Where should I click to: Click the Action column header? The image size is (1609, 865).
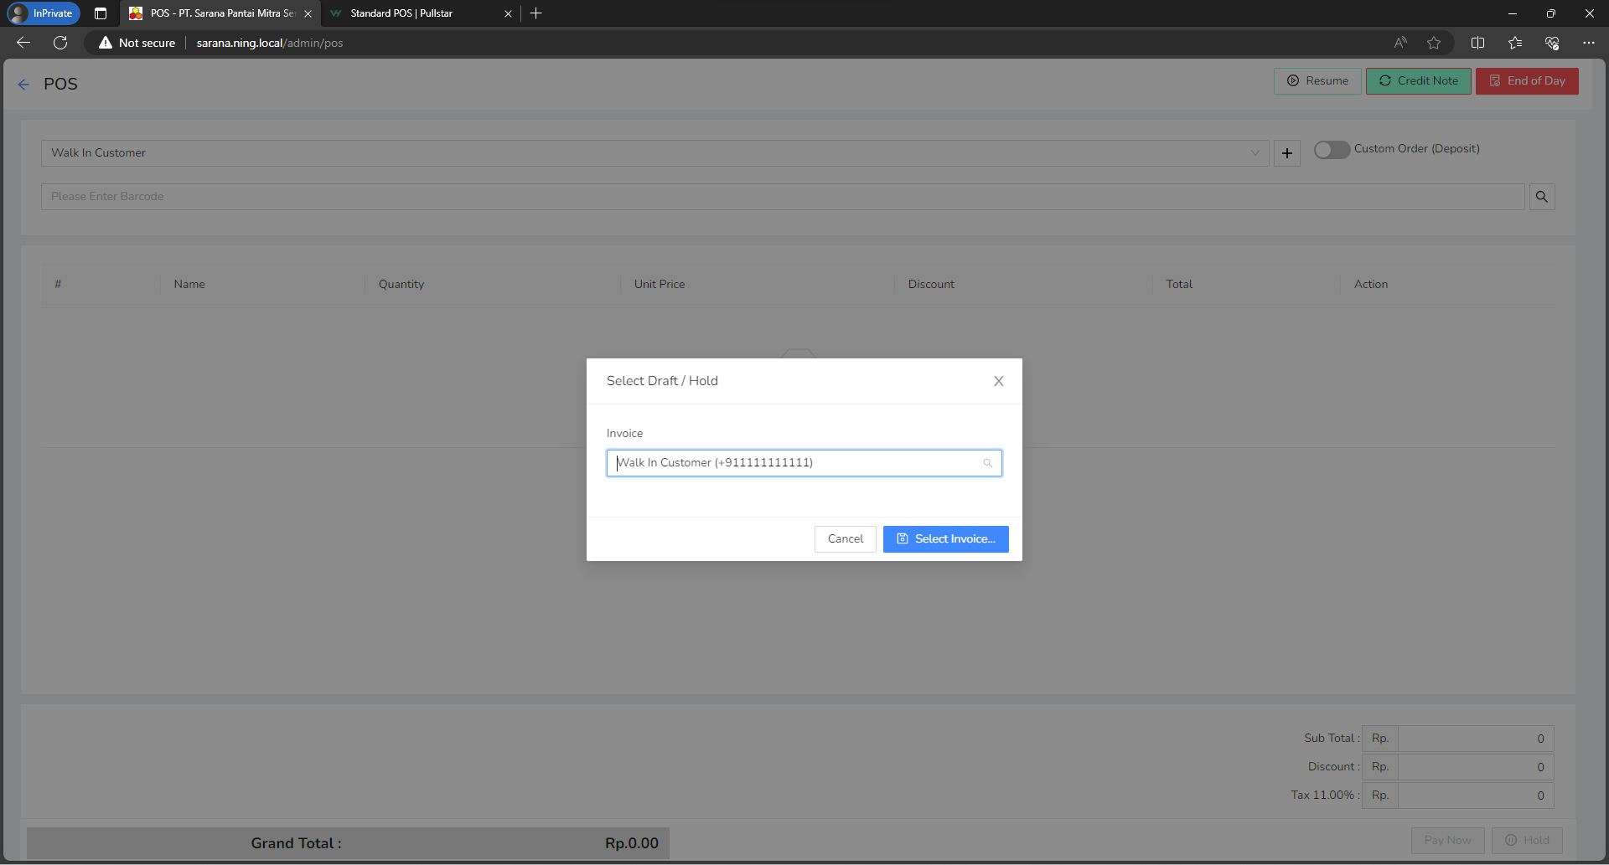pos(1371,285)
